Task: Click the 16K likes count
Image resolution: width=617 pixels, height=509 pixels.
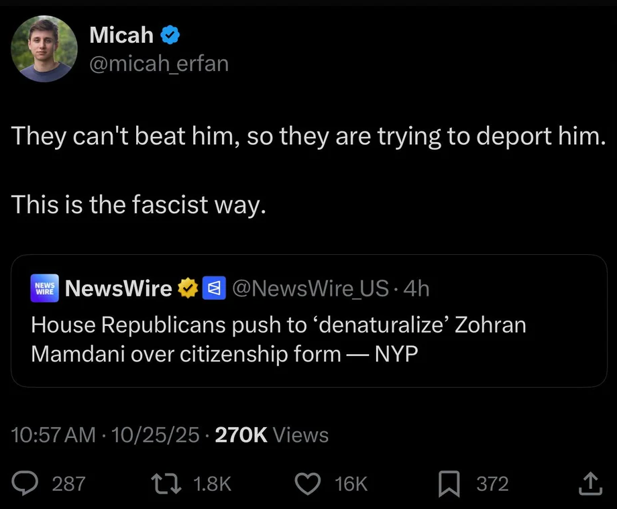Action: [x=351, y=484]
